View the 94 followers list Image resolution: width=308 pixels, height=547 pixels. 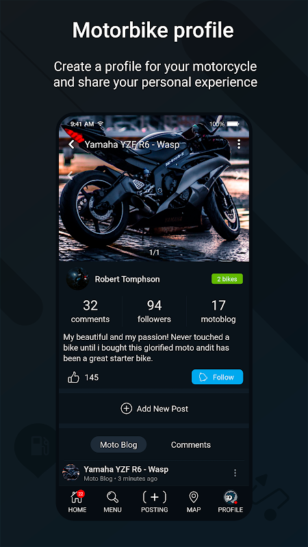point(154,311)
